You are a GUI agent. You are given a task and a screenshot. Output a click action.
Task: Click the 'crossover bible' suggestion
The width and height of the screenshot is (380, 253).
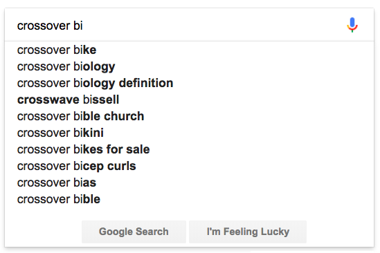189,199
